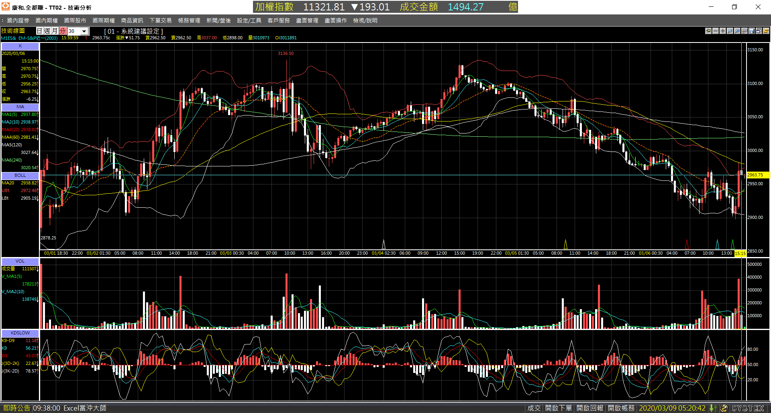Viewport: 771px width, 413px height.
Task: Click the 開啟帳務 button
Action: pos(621,408)
